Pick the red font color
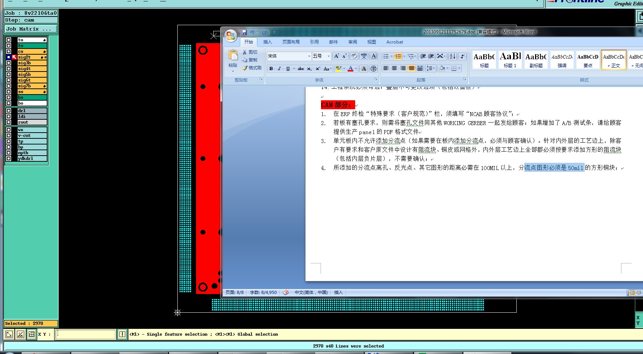Image resolution: width=643 pixels, height=354 pixels. (x=350, y=69)
